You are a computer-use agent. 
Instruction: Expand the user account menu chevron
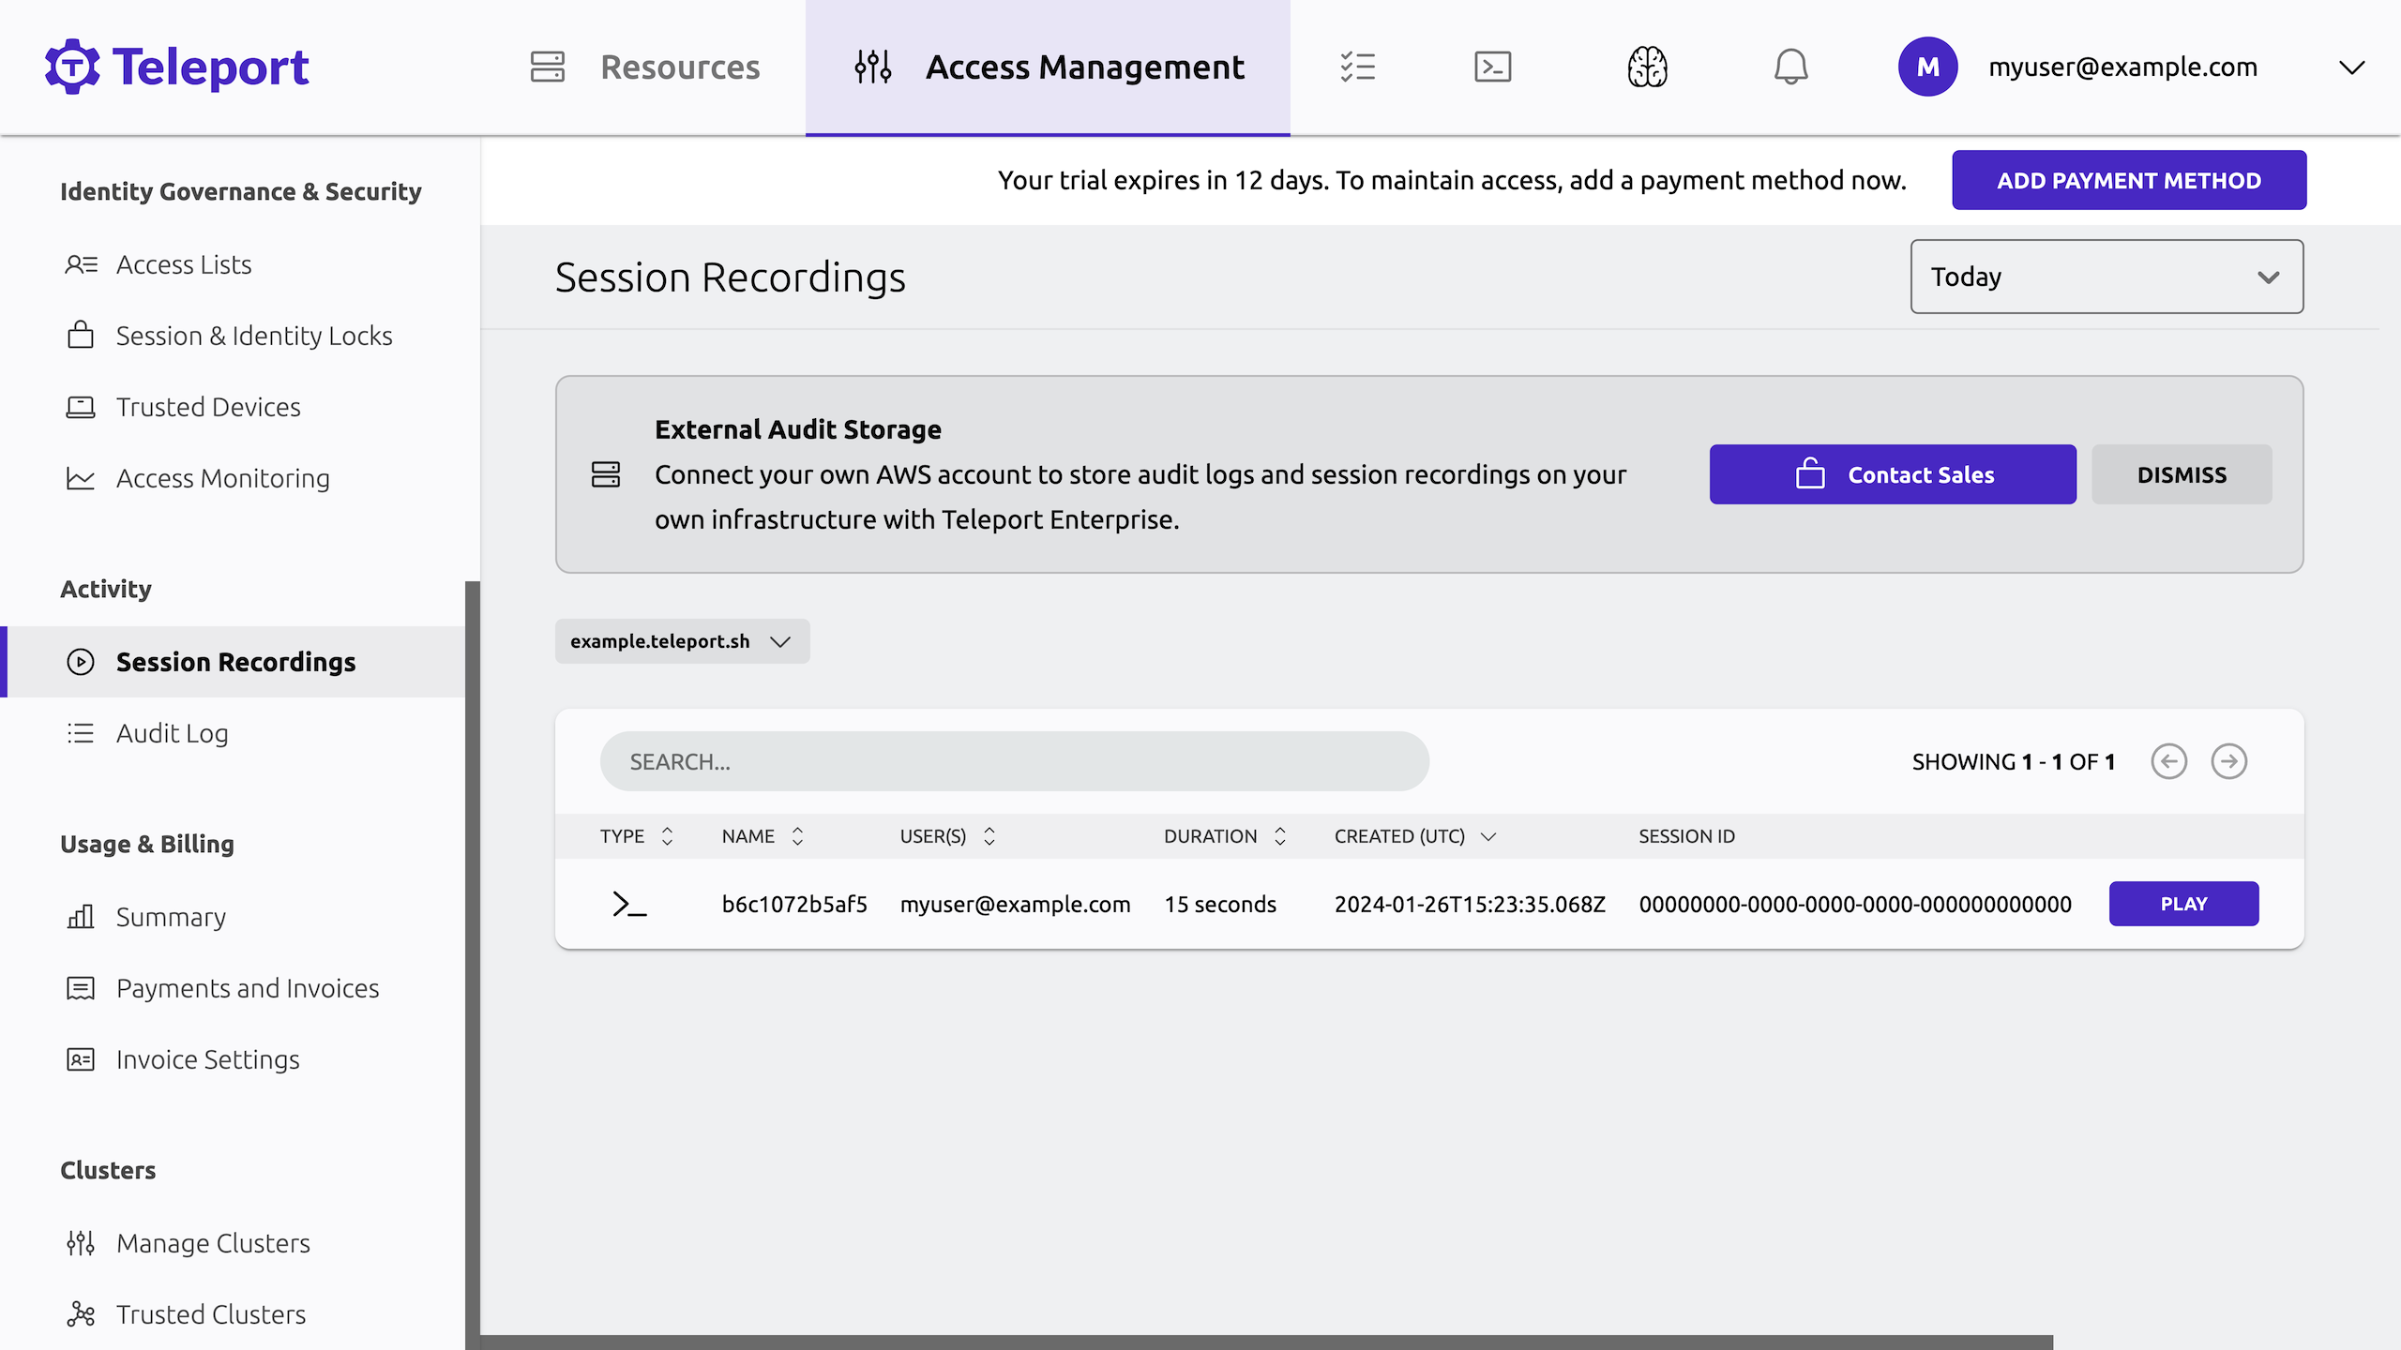pyautogui.click(x=2351, y=67)
